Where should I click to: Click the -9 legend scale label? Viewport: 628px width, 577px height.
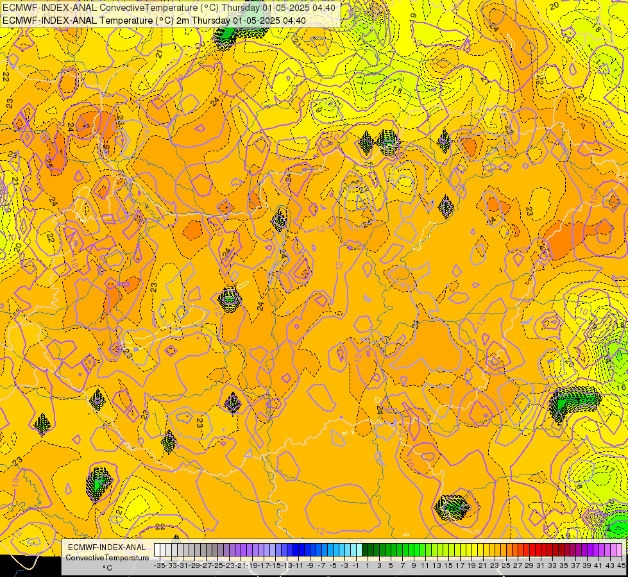click(310, 565)
